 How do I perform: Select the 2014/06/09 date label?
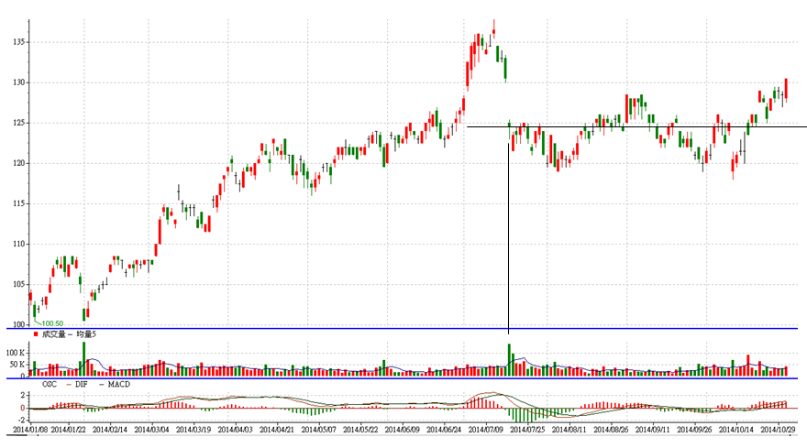402,430
